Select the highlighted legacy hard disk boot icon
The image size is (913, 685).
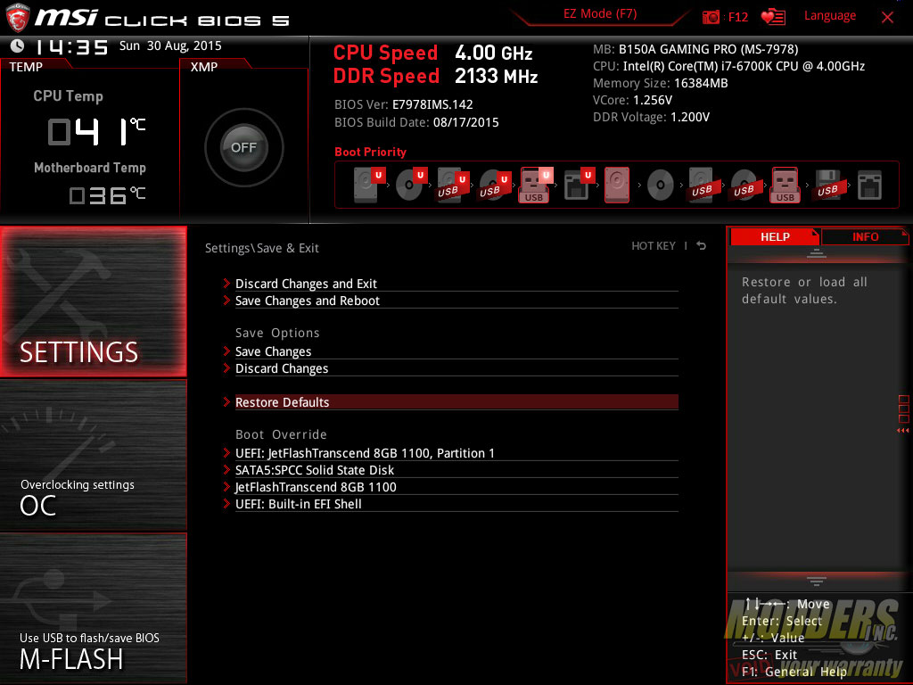click(617, 185)
